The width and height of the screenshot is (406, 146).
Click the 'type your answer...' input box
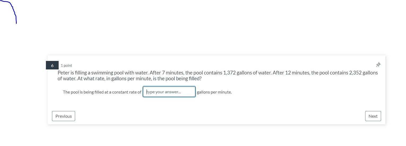click(x=169, y=92)
